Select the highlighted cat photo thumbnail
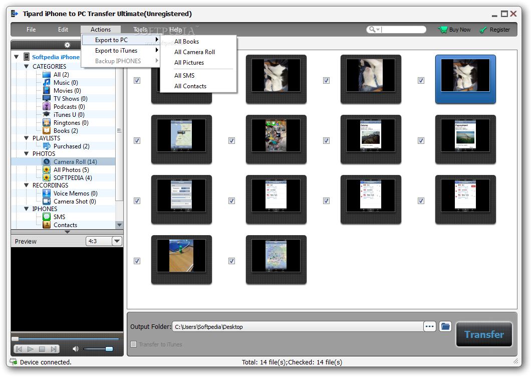This screenshot has width=532, height=377. point(465,79)
